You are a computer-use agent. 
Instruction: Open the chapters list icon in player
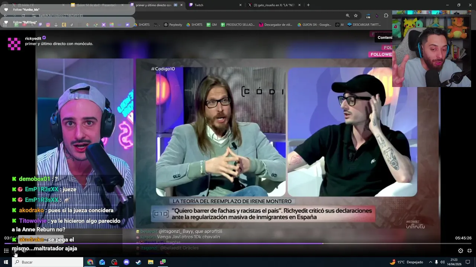click(6, 251)
